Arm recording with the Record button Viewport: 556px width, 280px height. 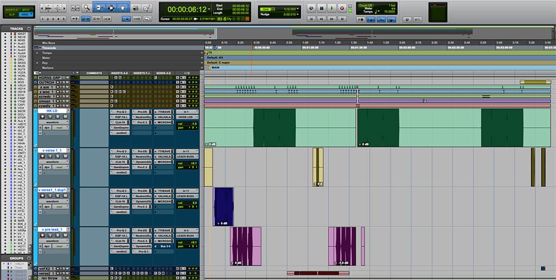[342, 8]
